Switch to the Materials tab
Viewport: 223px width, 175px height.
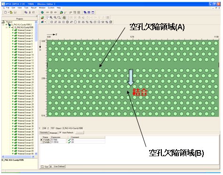click(54, 133)
